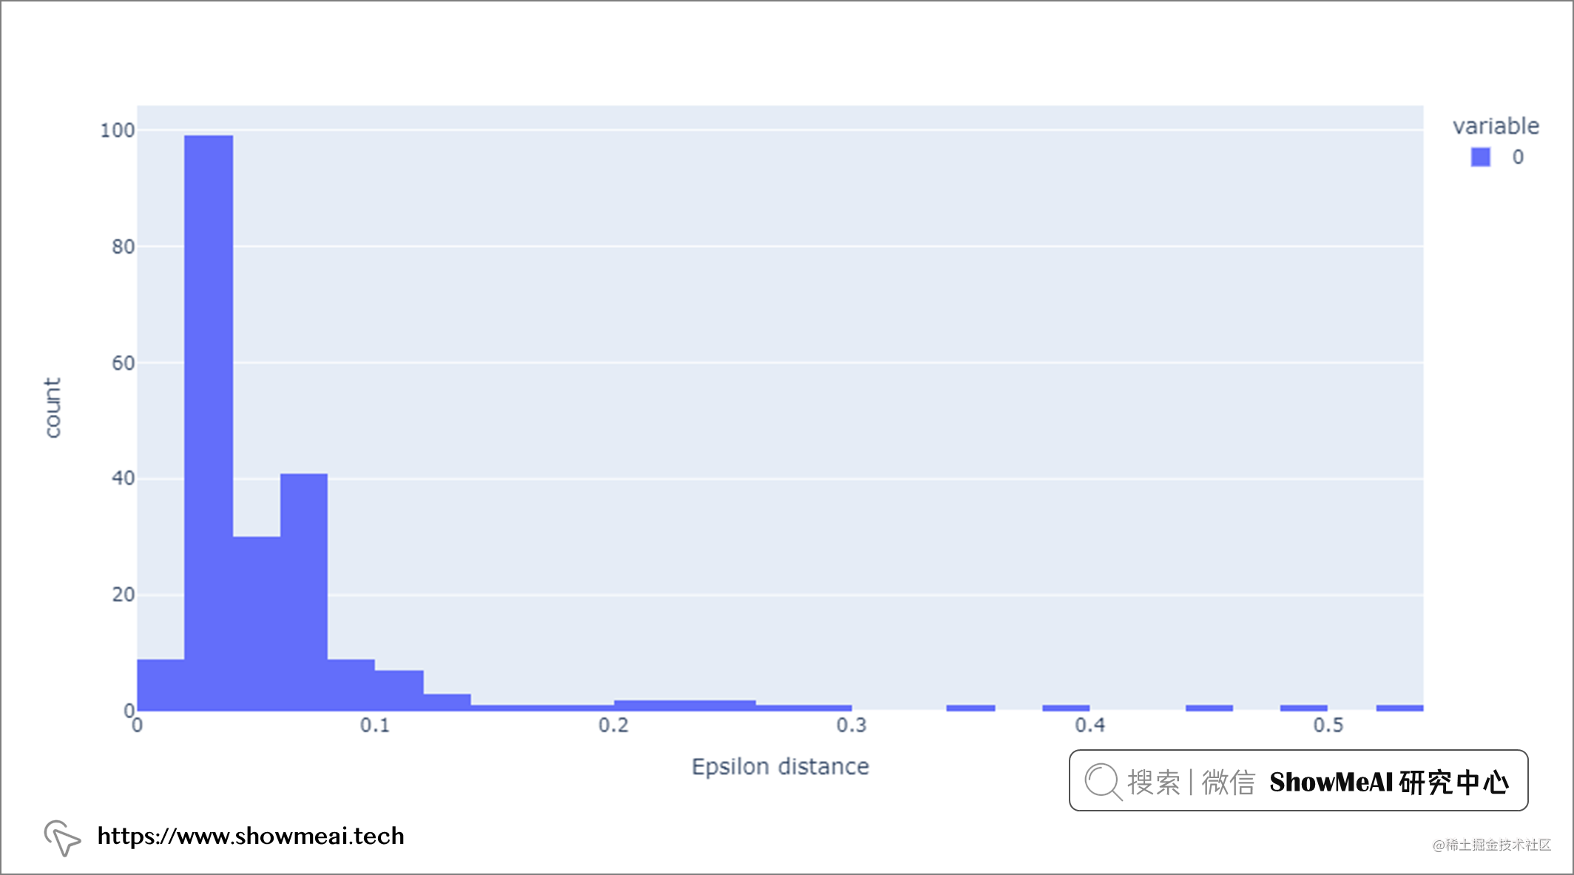1574x875 pixels.
Task: Click the 0.3 x-axis tick label
Action: 851,726
